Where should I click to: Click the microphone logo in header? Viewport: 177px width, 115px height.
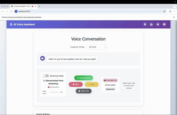11,24
